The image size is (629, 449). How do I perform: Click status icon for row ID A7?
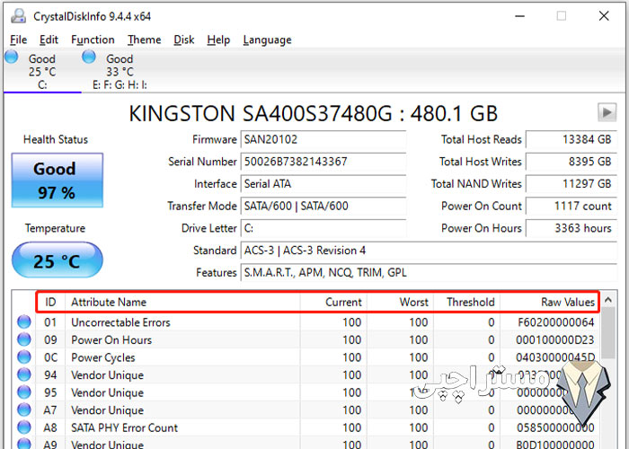[x=24, y=409]
